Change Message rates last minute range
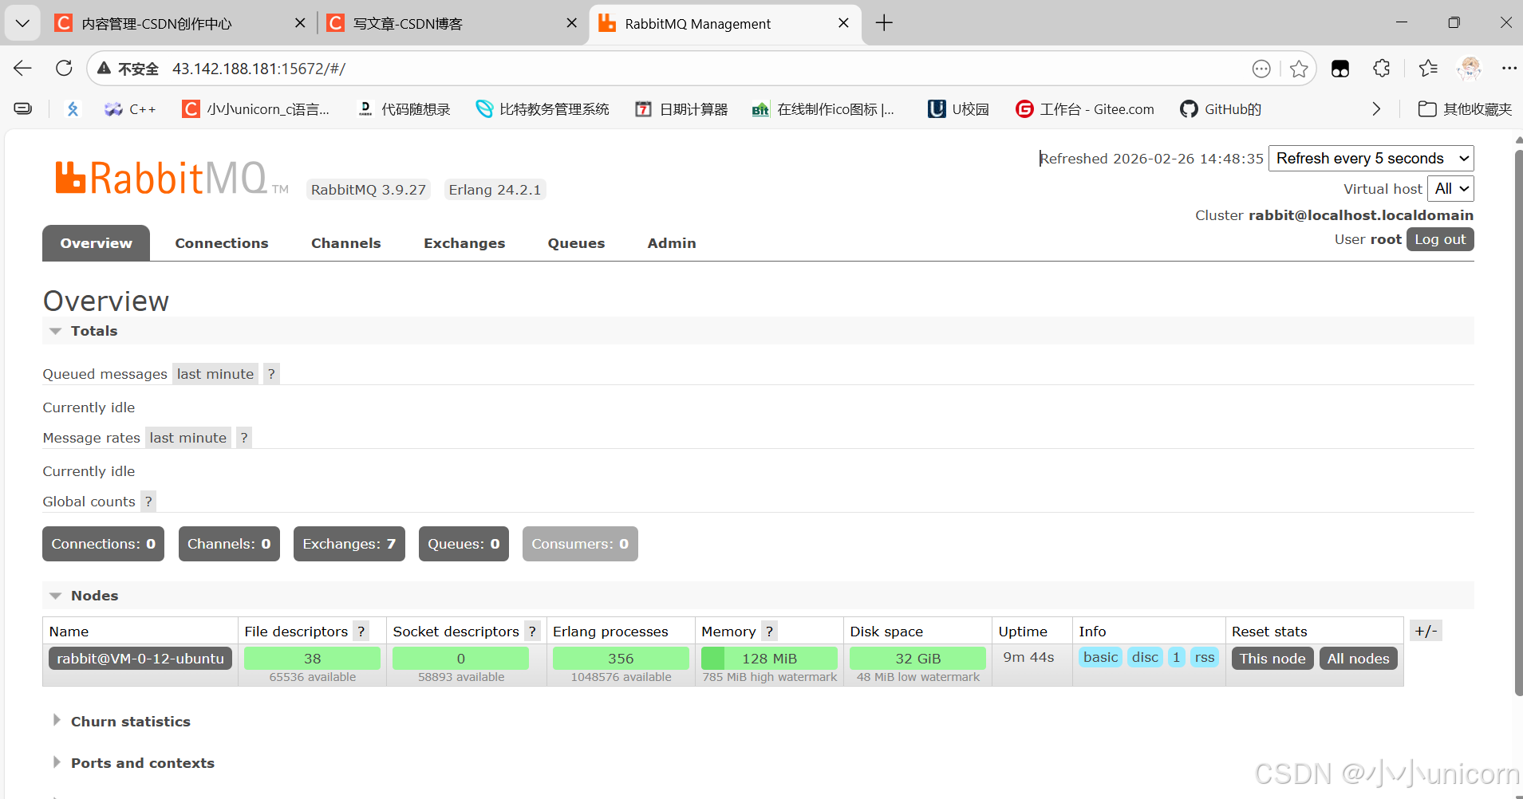The width and height of the screenshot is (1523, 799). (188, 438)
